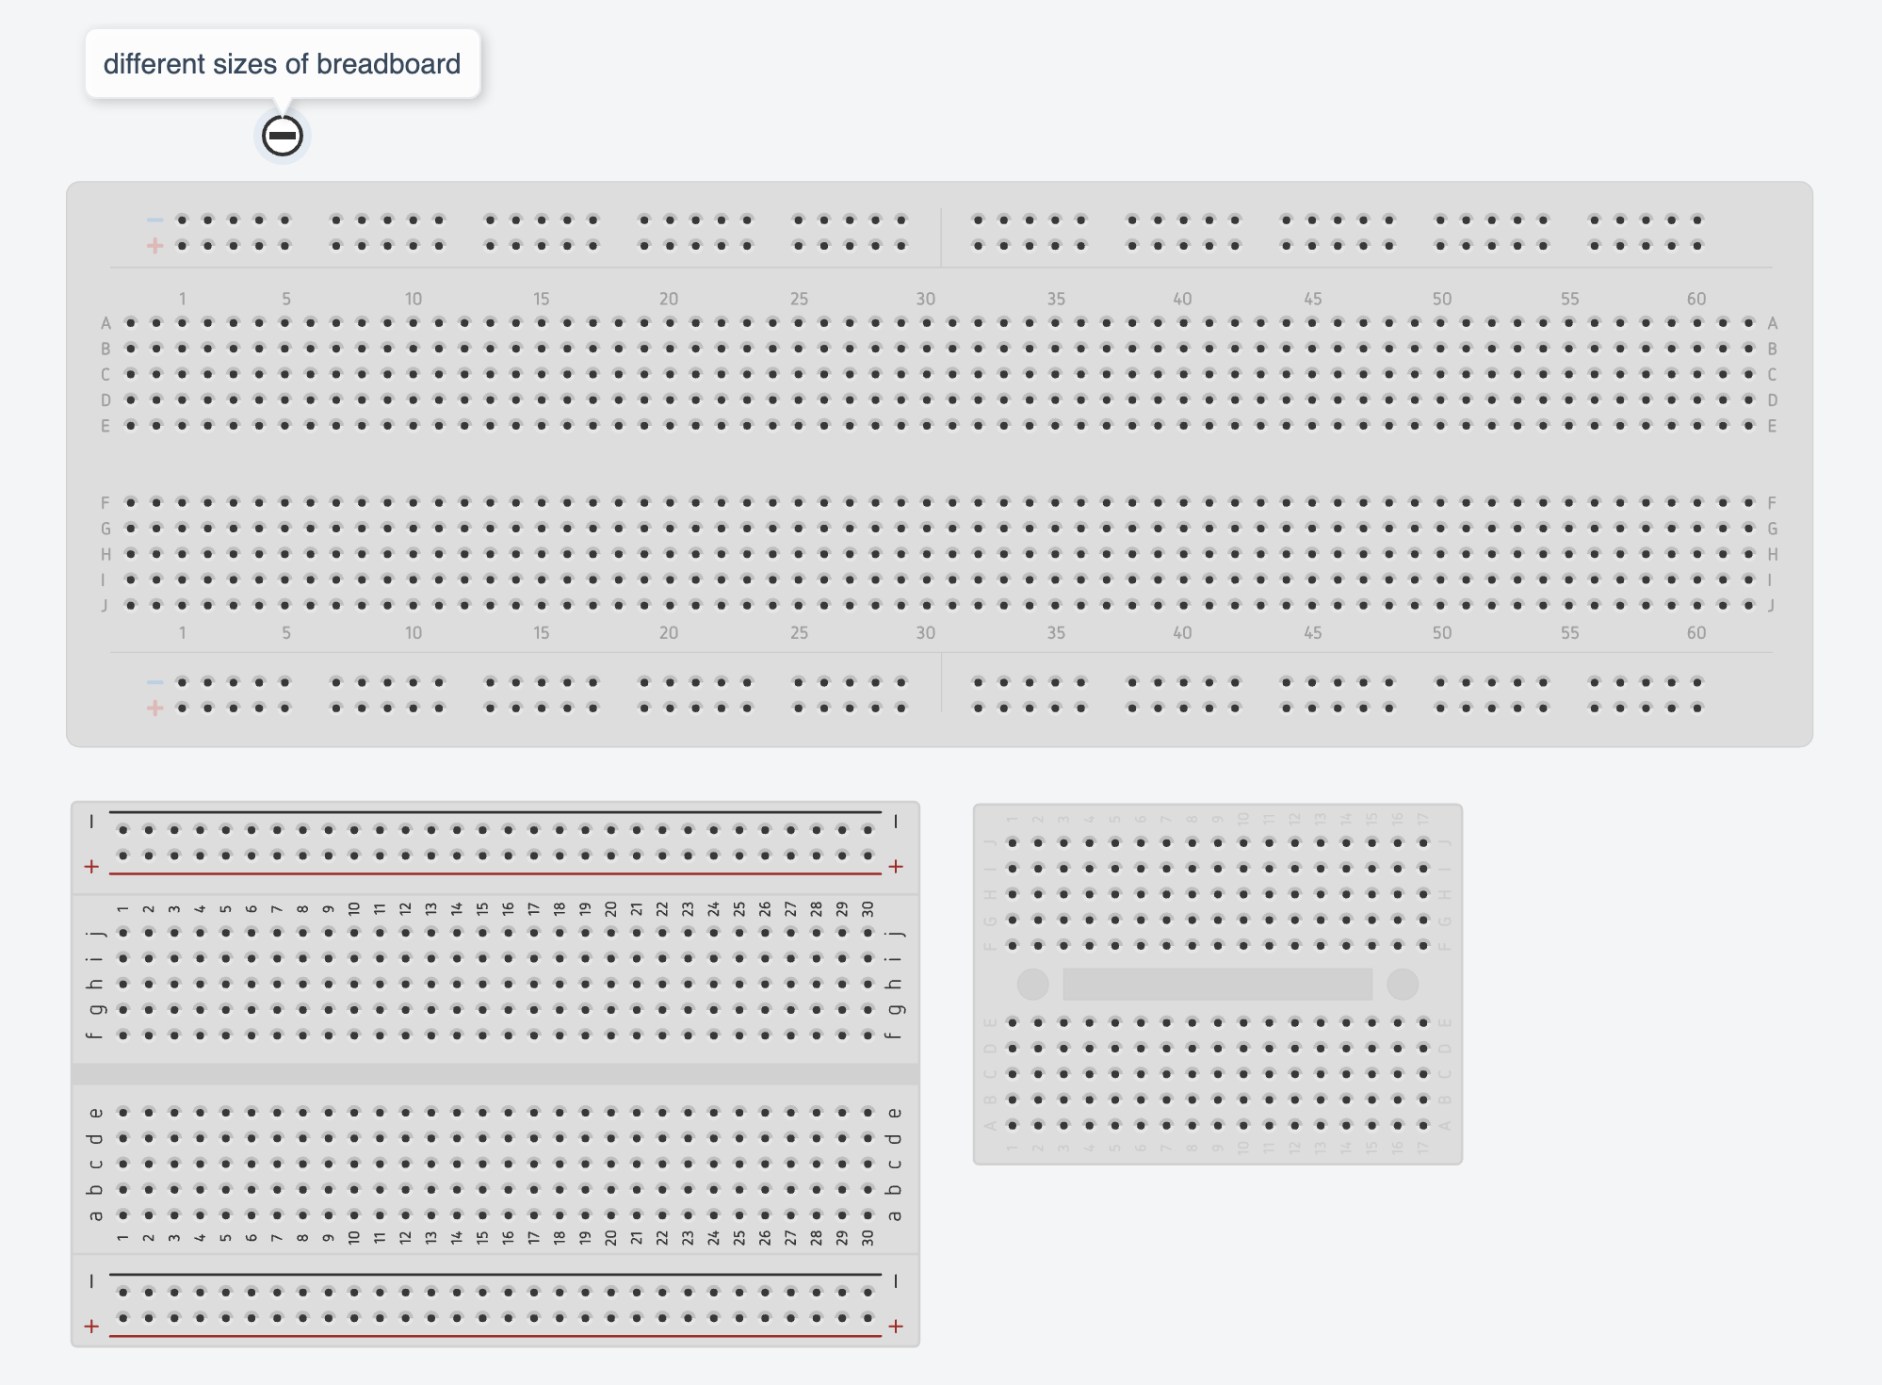The image size is (1882, 1385).
Task: Select the half-size 30-column breadboard image
Action: (x=495, y=1074)
